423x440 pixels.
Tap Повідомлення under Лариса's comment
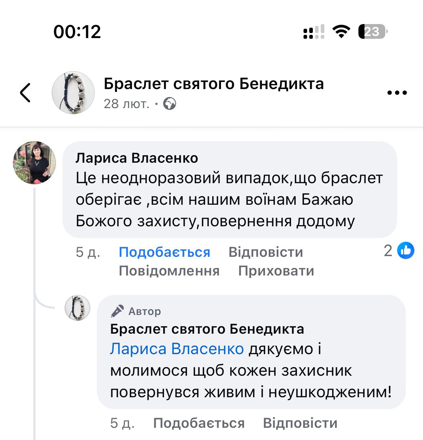tap(169, 271)
